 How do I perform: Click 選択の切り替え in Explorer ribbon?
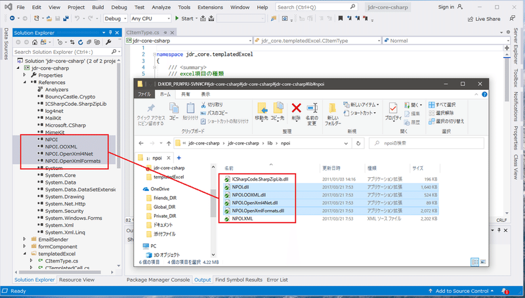[x=446, y=121]
